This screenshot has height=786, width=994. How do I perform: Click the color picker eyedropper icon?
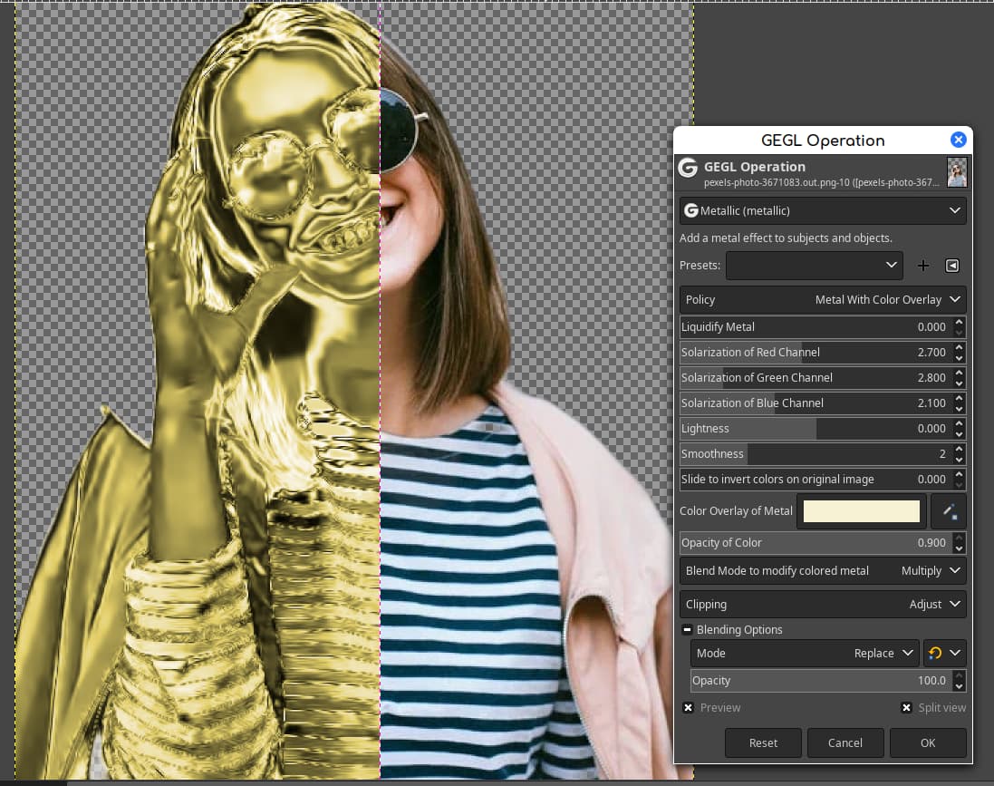pos(949,511)
